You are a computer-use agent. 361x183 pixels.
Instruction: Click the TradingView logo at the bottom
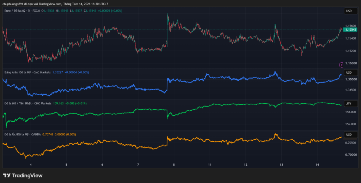point(23,176)
